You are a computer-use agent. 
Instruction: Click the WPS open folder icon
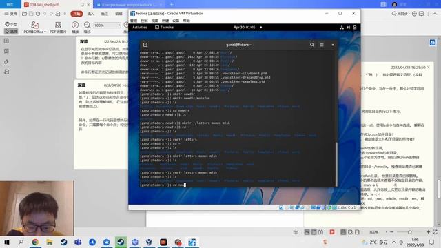coord(25,14)
